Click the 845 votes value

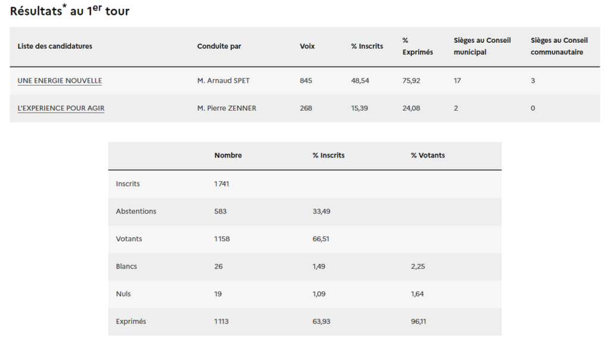306,81
